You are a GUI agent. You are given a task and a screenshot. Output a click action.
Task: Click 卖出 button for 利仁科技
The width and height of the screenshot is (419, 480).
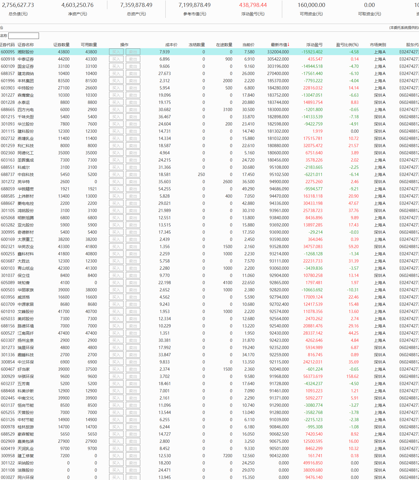(x=133, y=146)
